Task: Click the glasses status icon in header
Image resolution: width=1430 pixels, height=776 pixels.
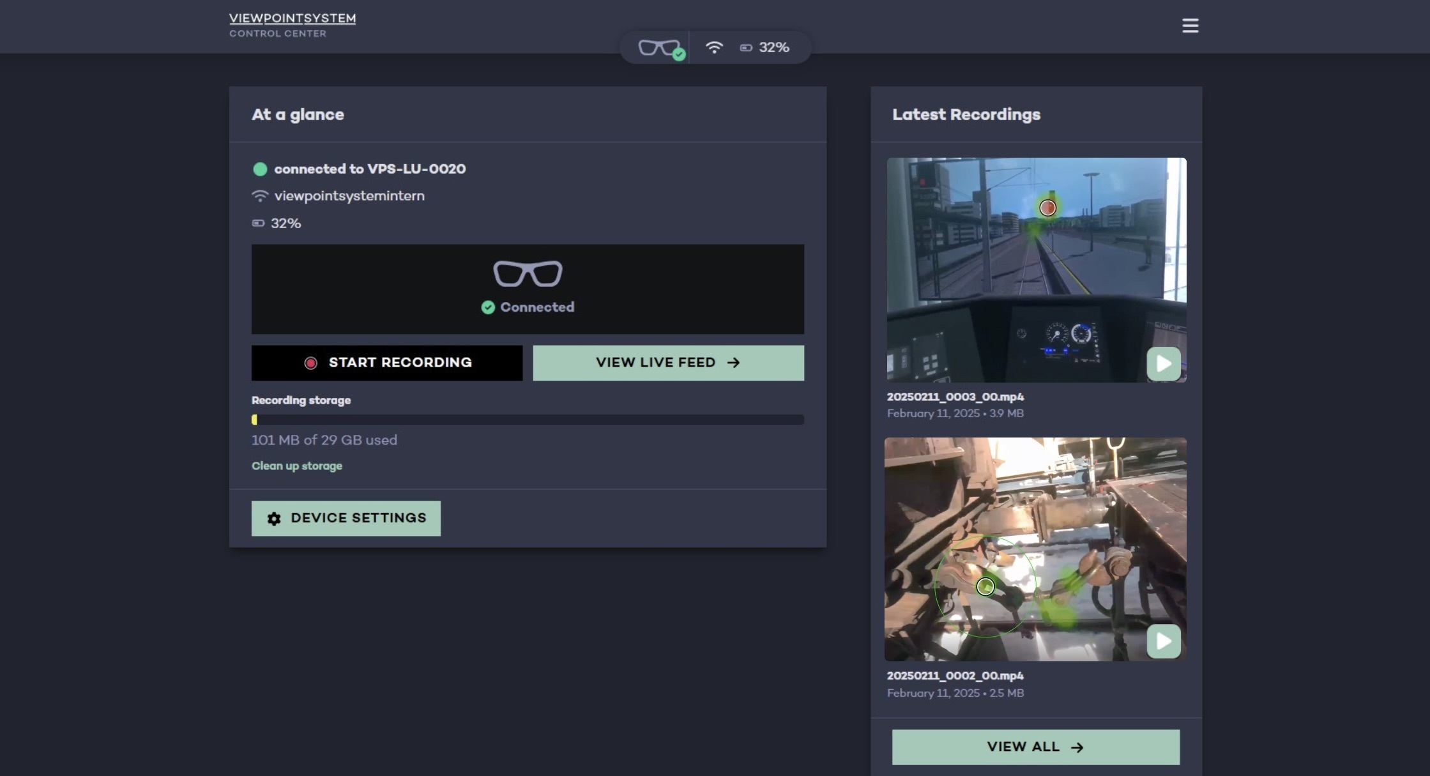Action: 660,48
